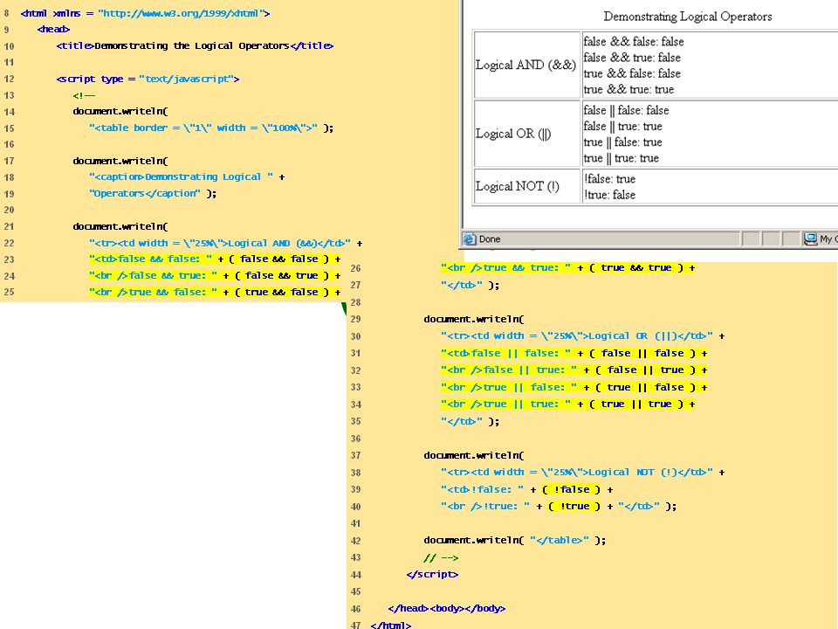Click document.writeln( on code line 37
The width and height of the screenshot is (838, 629).
[x=473, y=456]
